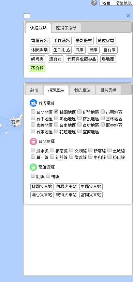Close the panel with the X icon
Image resolution: width=133 pixels, height=282 pixels.
[128, 16]
